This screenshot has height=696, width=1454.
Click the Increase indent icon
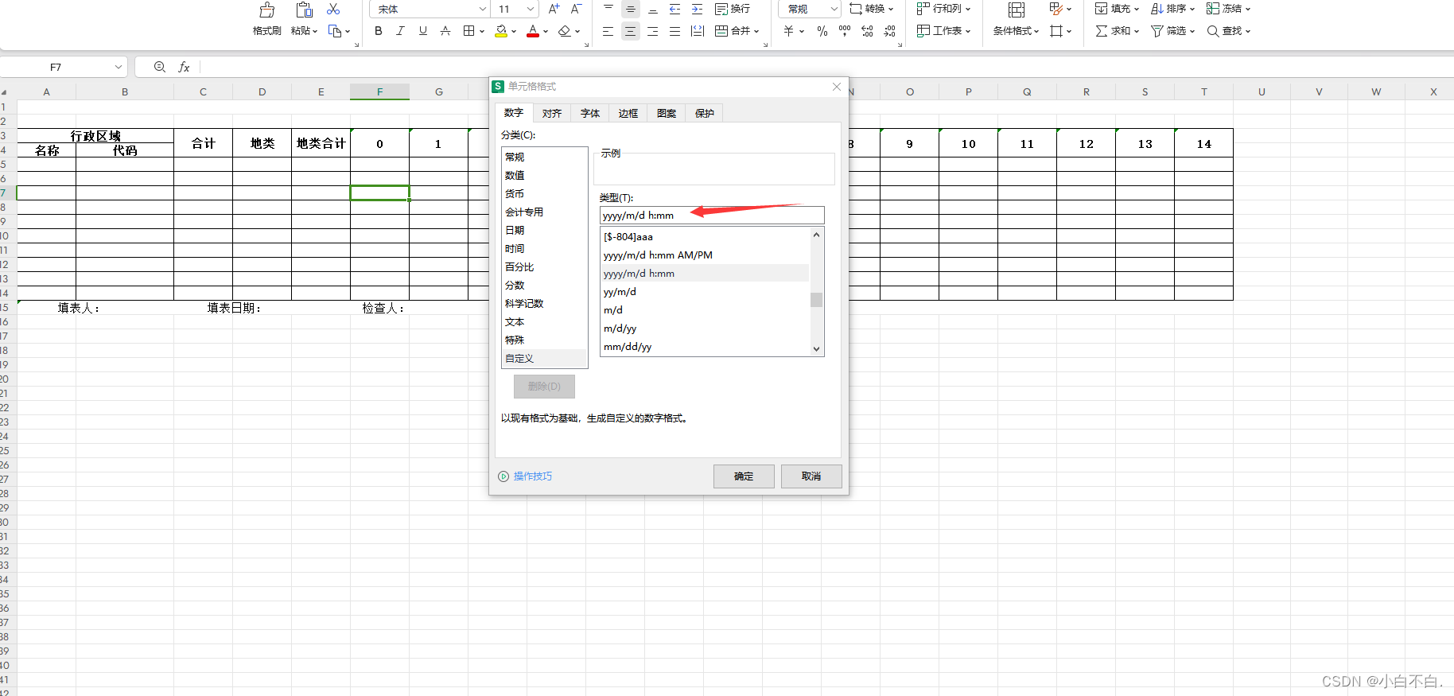coord(698,9)
